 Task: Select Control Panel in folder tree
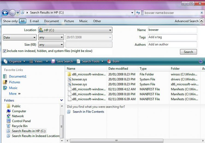pos(21,121)
